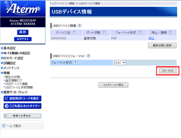The width and height of the screenshot is (181, 138).
Task: Open 現在の状態 submenu item
Action: (13, 77)
